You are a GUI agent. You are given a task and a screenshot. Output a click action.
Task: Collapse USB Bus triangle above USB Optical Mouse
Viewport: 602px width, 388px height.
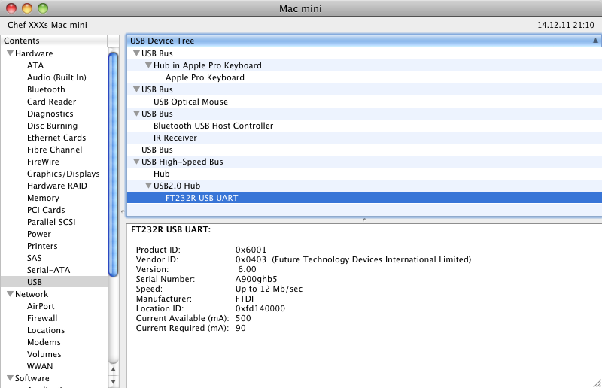136,89
